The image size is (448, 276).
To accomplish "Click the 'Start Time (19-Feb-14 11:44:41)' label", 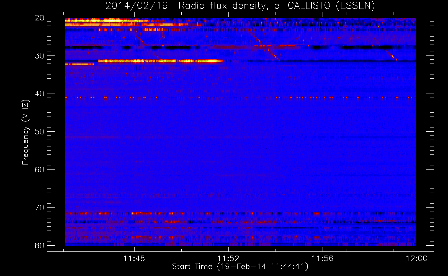I will point(240,267).
